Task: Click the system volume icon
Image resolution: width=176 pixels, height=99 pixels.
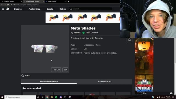Action: click(164, 97)
